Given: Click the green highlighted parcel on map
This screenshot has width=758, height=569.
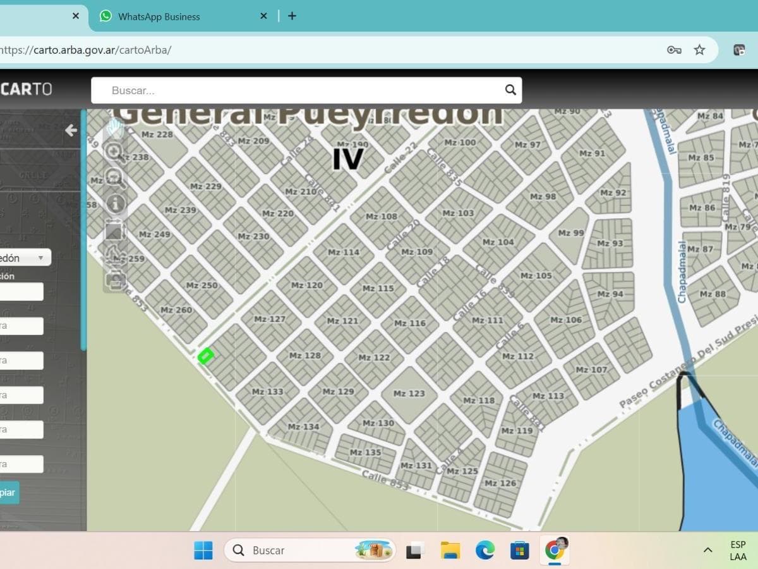Looking at the screenshot, I should click(x=205, y=356).
